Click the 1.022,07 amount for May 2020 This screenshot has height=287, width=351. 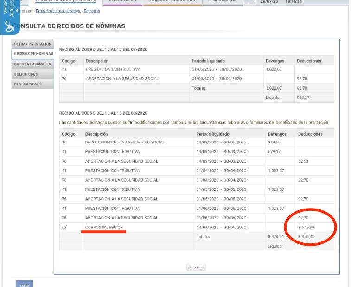pos(276,189)
